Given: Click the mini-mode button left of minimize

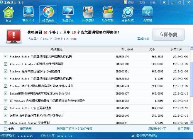Looking at the screenshot, I should pos(164,2).
